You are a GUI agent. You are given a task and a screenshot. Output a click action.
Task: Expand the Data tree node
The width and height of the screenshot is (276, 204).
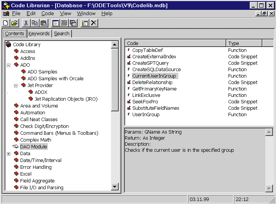tap(8, 154)
